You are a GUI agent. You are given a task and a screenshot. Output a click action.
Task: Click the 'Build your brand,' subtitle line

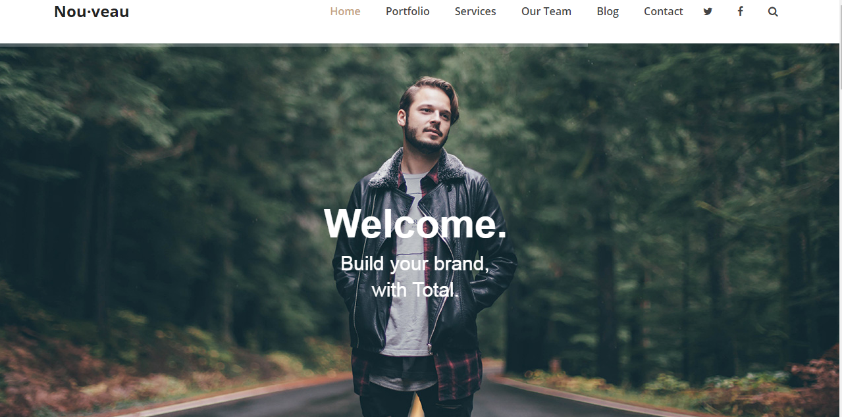tap(415, 264)
